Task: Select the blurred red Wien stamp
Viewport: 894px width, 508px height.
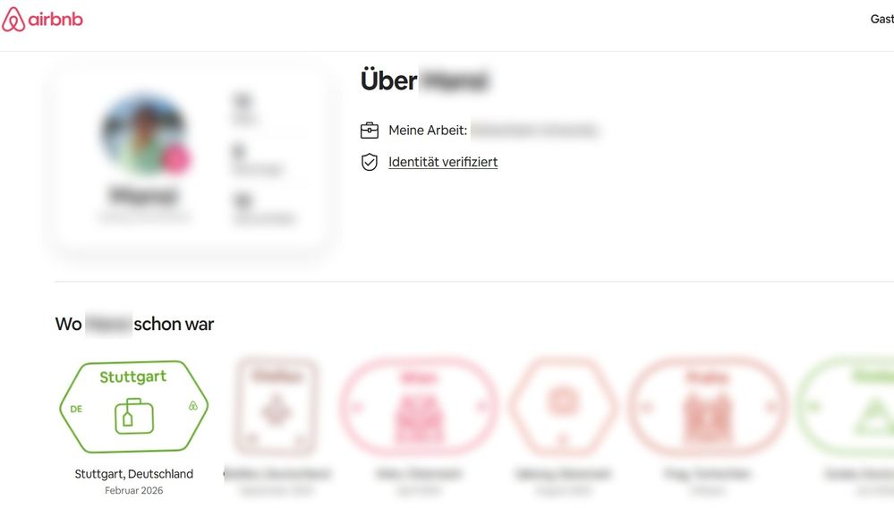Action: tap(418, 407)
